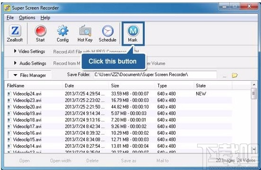Open the save folder via yellow folder icon
Image resolution: width=261 pixels, height=170 pixels.
pos(235,75)
